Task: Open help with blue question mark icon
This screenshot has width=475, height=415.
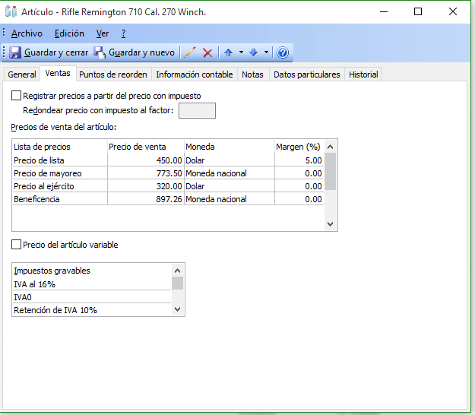Action: (x=283, y=52)
